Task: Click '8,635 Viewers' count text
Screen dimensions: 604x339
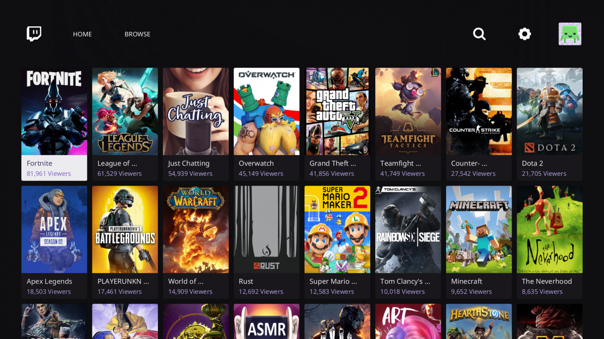Action: (543, 292)
